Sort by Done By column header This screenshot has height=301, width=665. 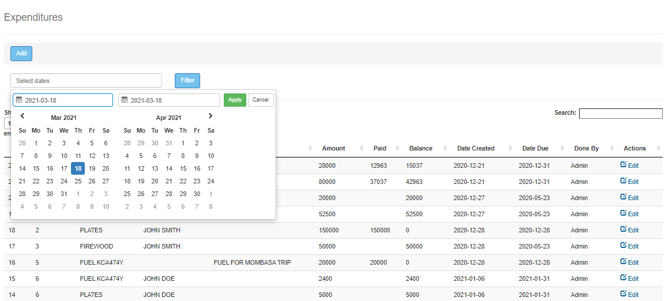click(x=586, y=149)
